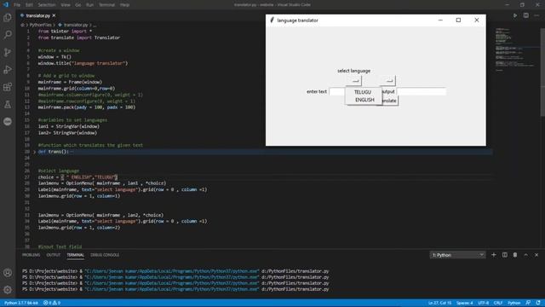The image size is (545, 307).
Task: Open the Go menu
Action: [x=77, y=5]
